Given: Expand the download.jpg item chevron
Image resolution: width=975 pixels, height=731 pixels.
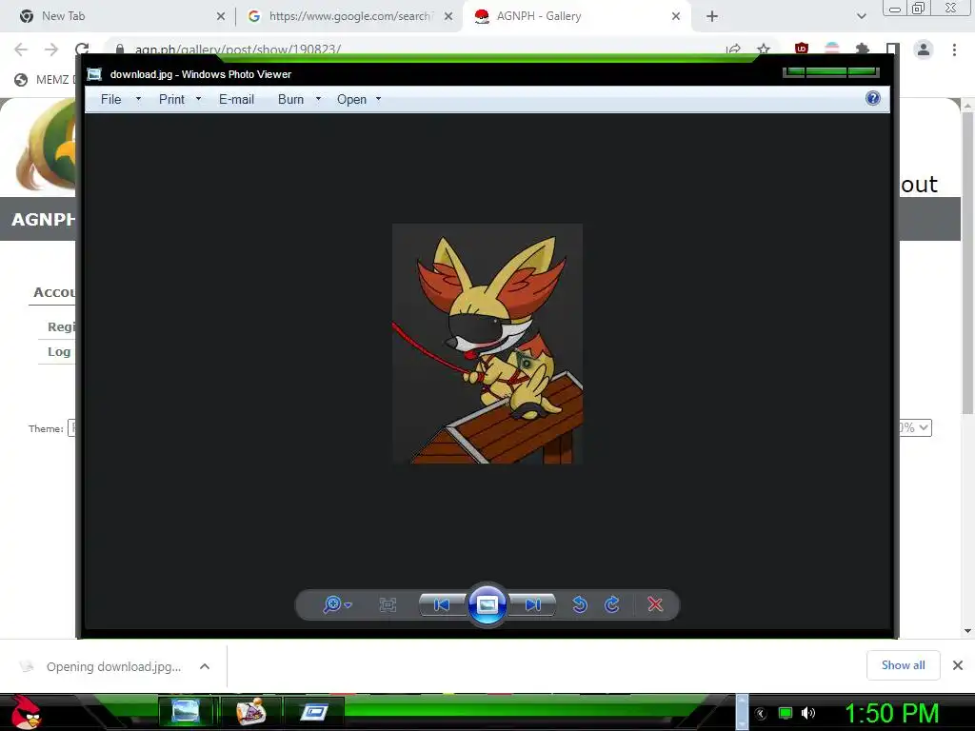Looking at the screenshot, I should (x=205, y=666).
